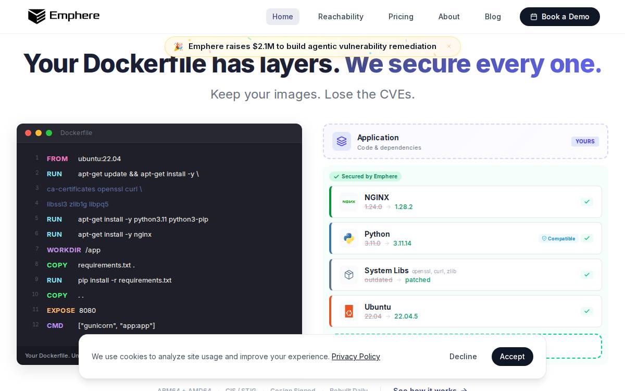Click the Python logo icon

coord(349,238)
